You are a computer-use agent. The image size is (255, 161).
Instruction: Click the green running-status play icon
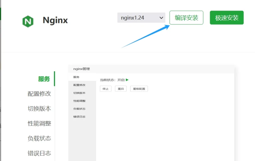coord(127,80)
